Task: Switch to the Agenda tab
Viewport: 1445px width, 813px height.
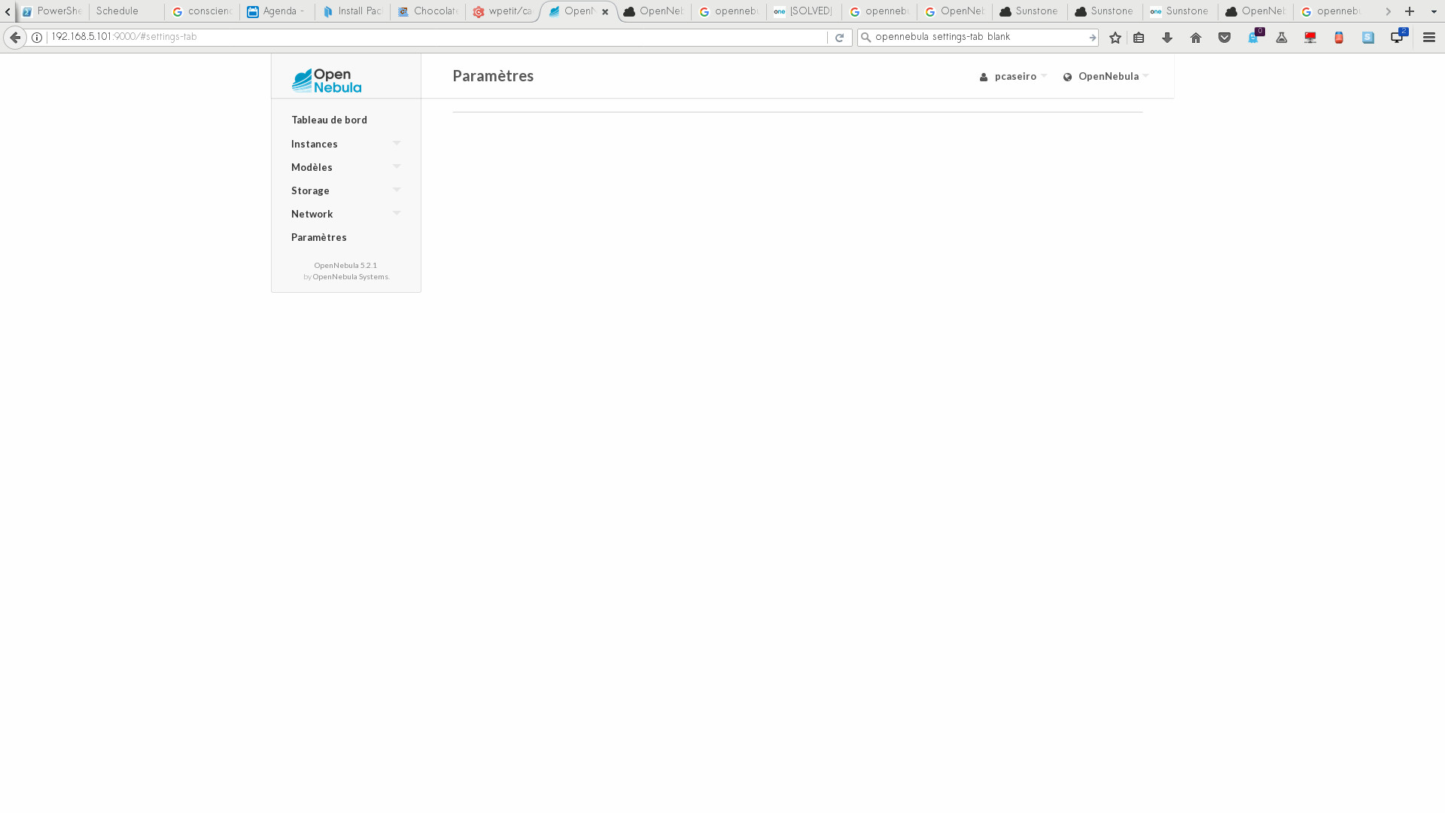Action: click(x=277, y=11)
